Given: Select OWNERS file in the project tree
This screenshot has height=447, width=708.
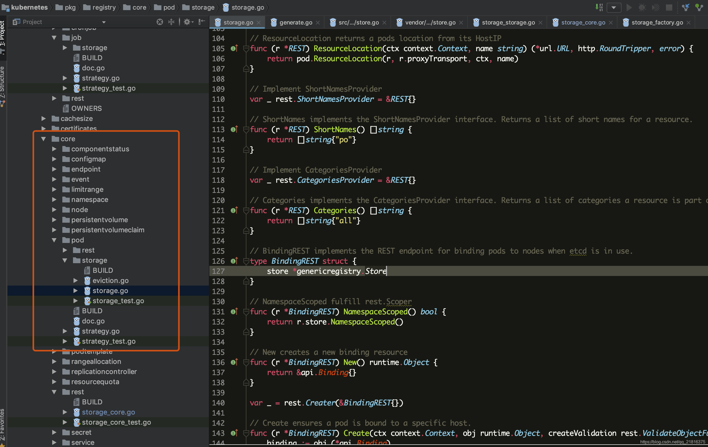Looking at the screenshot, I should click(86, 108).
